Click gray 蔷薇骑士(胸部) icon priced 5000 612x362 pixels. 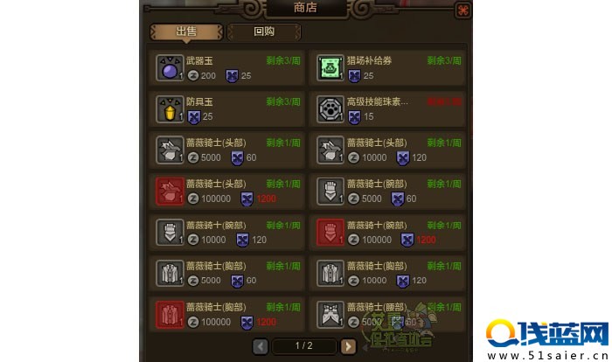pyautogui.click(x=170, y=274)
